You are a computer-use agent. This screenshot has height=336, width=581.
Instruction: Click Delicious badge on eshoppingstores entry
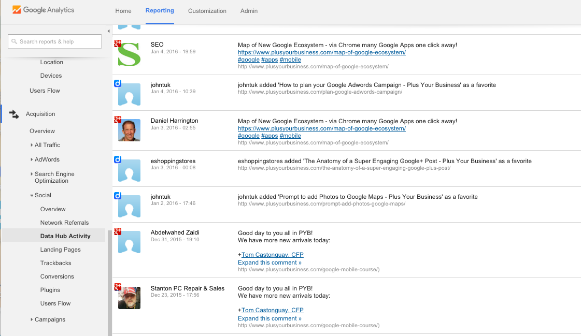coord(118,159)
